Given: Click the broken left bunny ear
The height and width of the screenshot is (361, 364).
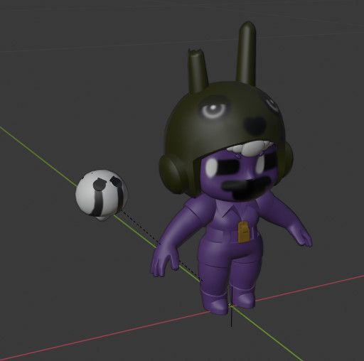Looking at the screenshot, I should click(x=198, y=69).
